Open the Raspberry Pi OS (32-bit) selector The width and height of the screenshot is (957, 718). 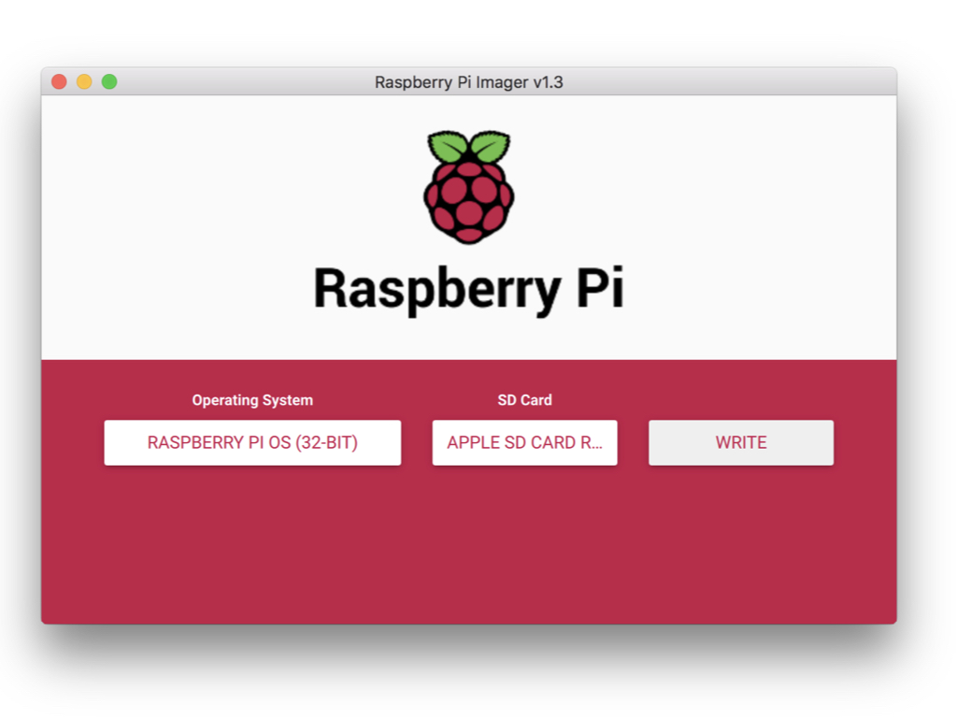tap(252, 442)
